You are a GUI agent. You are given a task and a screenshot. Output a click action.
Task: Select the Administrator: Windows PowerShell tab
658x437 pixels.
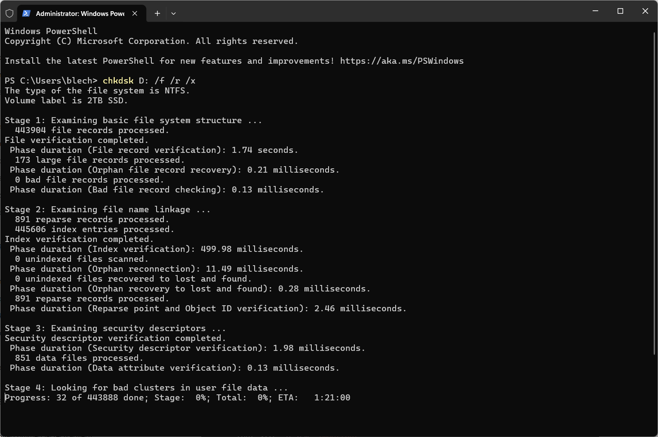coord(81,13)
